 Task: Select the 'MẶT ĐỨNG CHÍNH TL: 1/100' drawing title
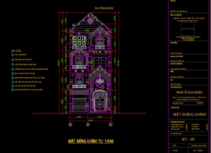click(x=91, y=141)
